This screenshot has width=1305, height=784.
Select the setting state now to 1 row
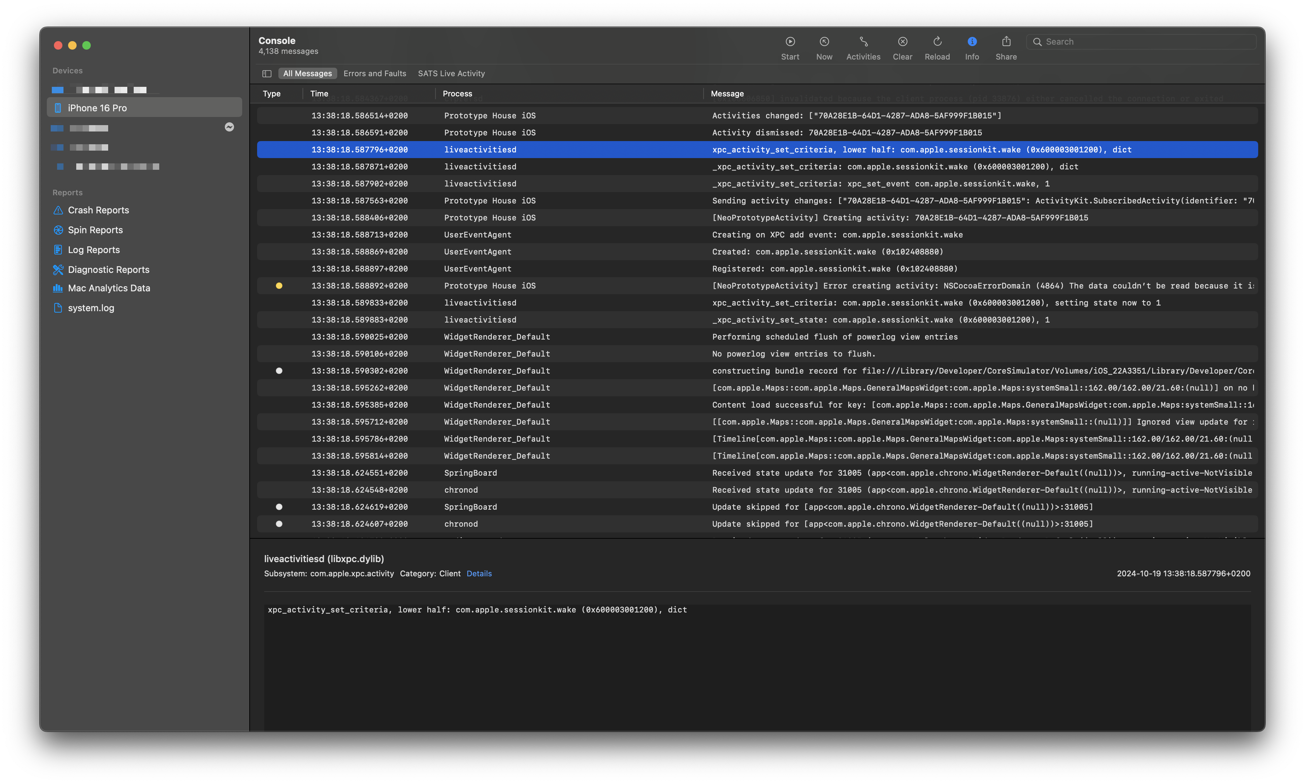757,303
